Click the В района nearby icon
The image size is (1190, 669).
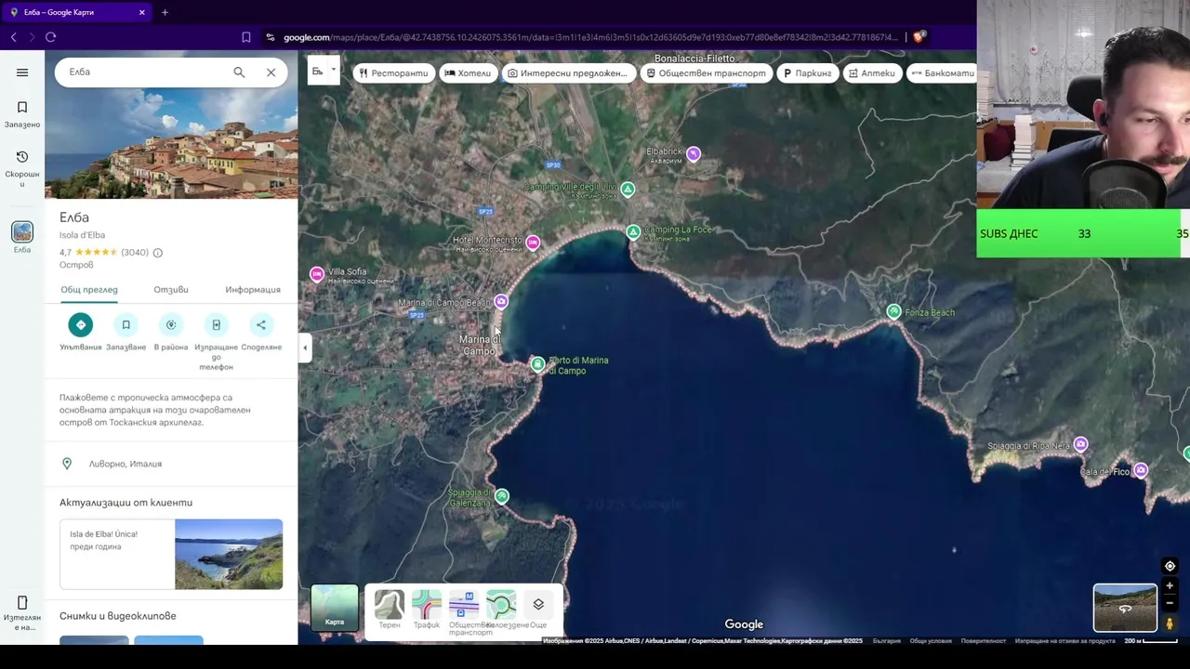(171, 325)
